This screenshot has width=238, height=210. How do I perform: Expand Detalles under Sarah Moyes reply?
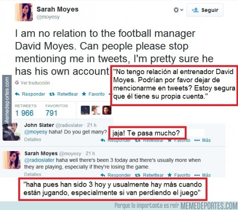click(32, 174)
